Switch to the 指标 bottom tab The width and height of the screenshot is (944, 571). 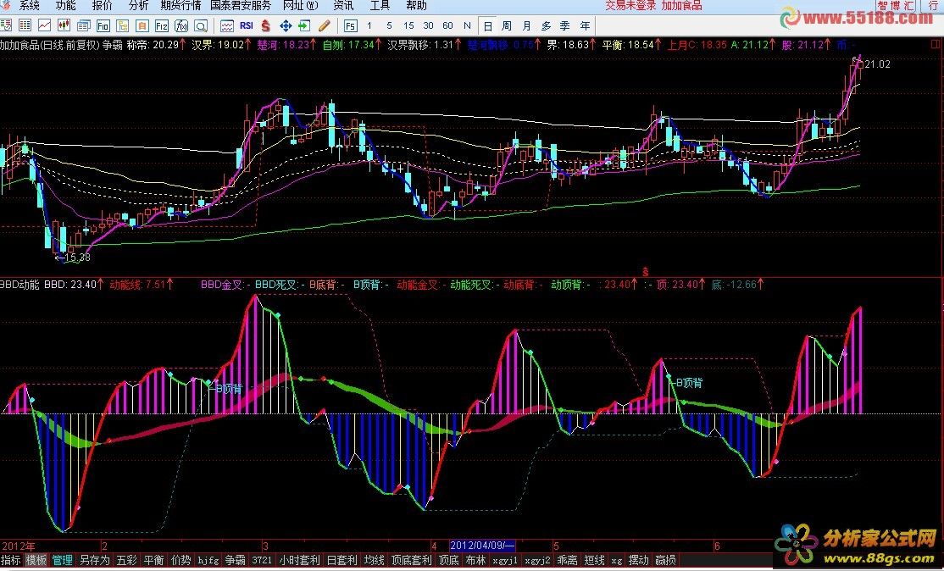[x=11, y=560]
